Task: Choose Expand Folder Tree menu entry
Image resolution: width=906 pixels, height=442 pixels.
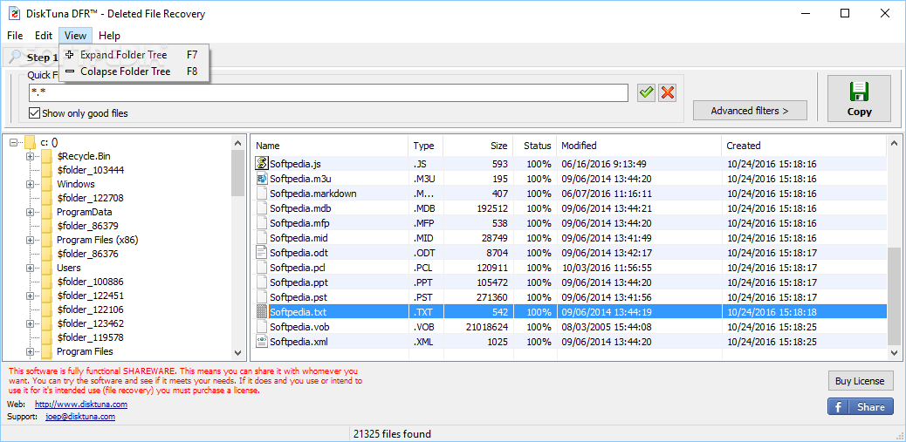Action: 134,55
